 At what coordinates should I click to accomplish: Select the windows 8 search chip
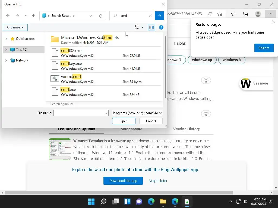(232, 60)
